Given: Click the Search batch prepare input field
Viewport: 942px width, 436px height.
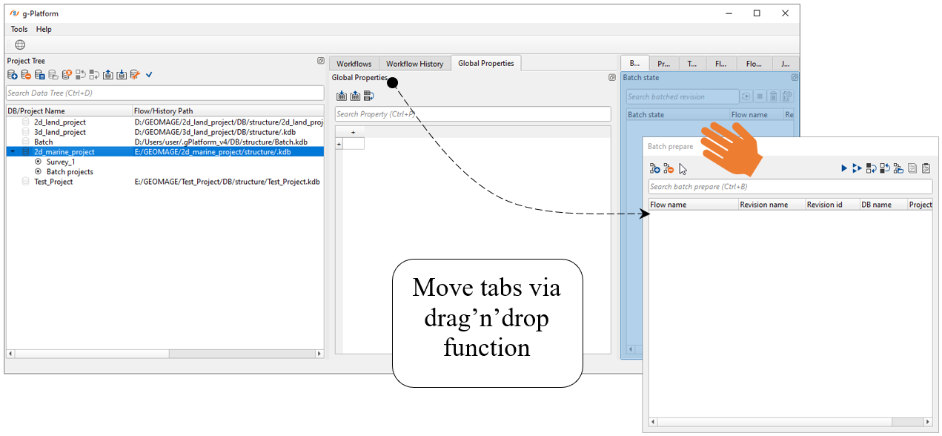Looking at the screenshot, I should (790, 187).
